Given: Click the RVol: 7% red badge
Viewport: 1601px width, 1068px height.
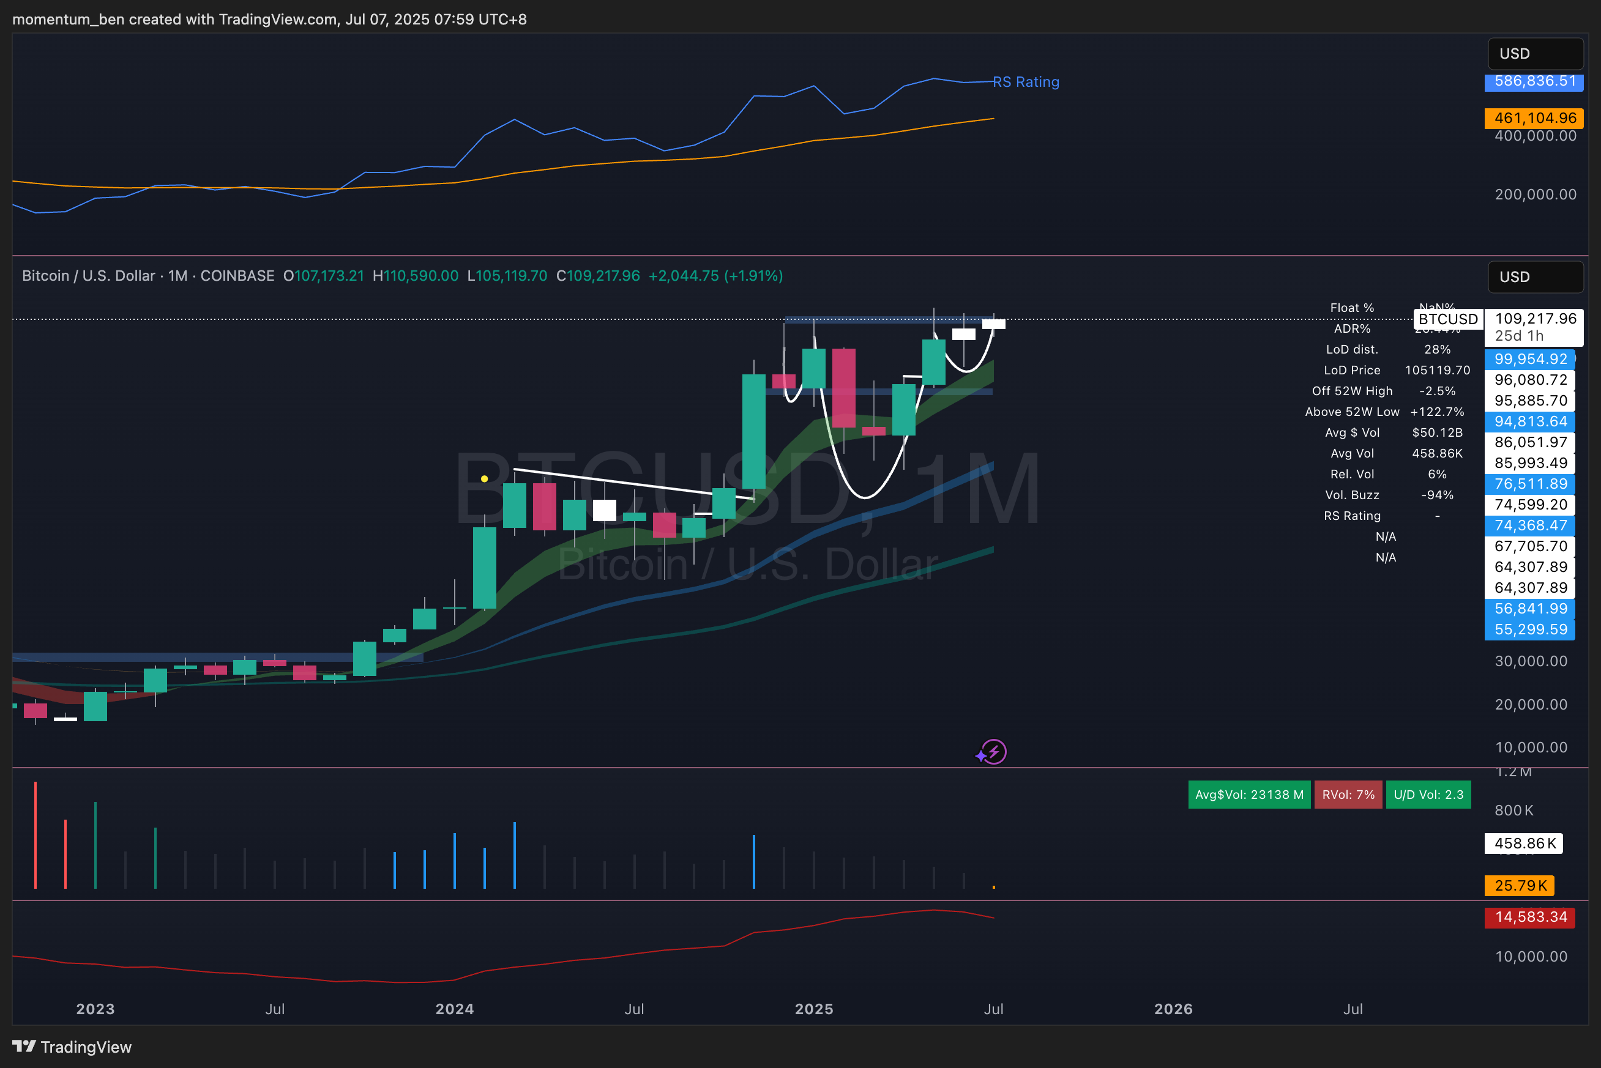Looking at the screenshot, I should (x=1348, y=795).
